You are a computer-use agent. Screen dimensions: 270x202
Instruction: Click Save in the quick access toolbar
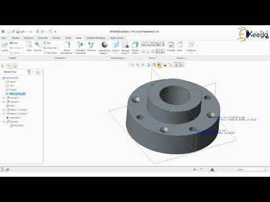click(x=18, y=31)
